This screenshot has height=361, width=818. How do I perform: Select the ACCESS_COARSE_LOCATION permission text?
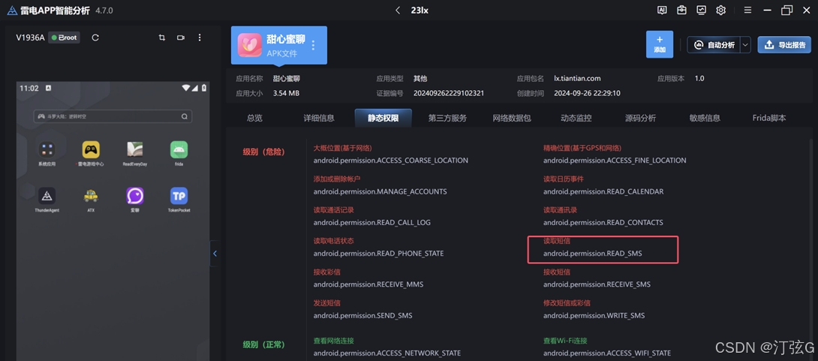(391, 160)
